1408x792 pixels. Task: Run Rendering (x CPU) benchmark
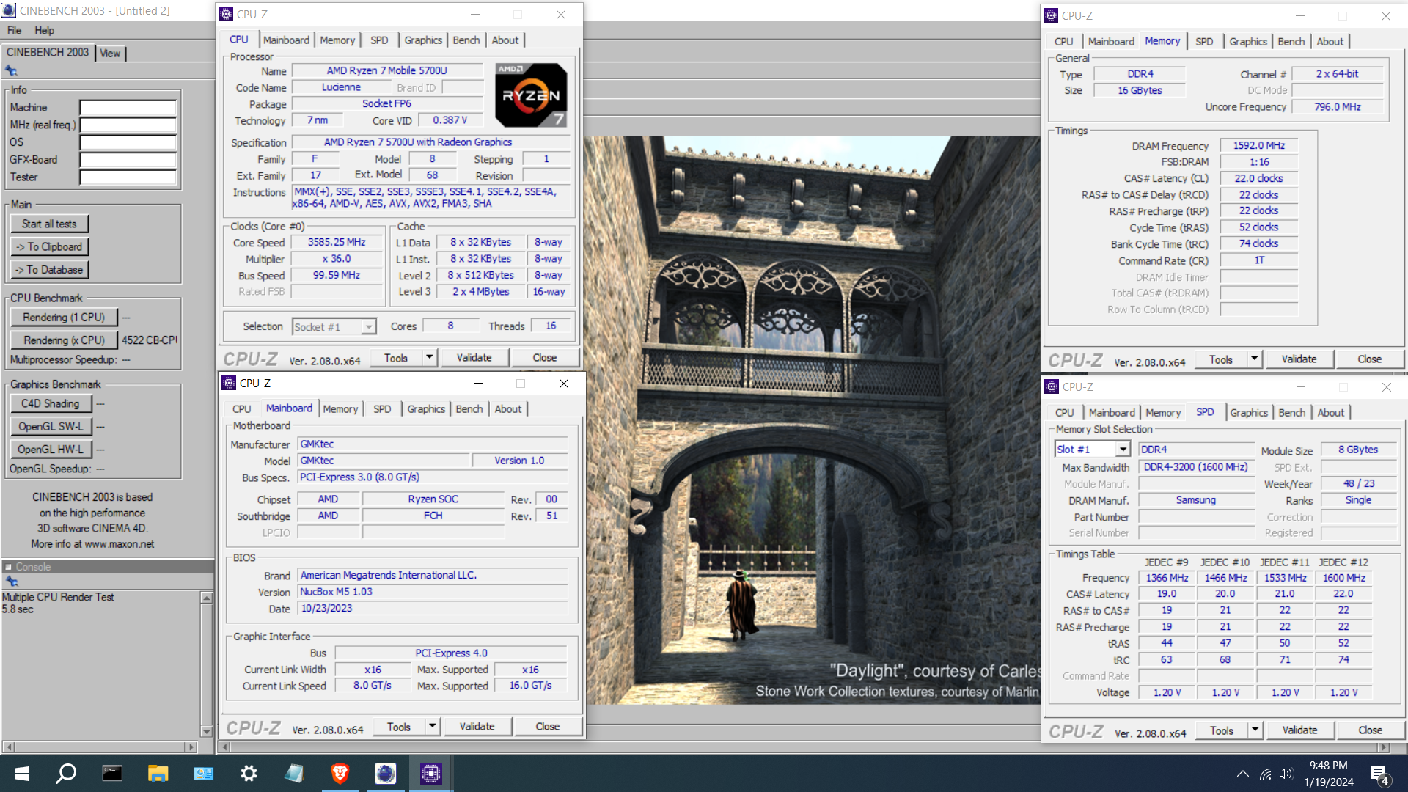tap(64, 340)
